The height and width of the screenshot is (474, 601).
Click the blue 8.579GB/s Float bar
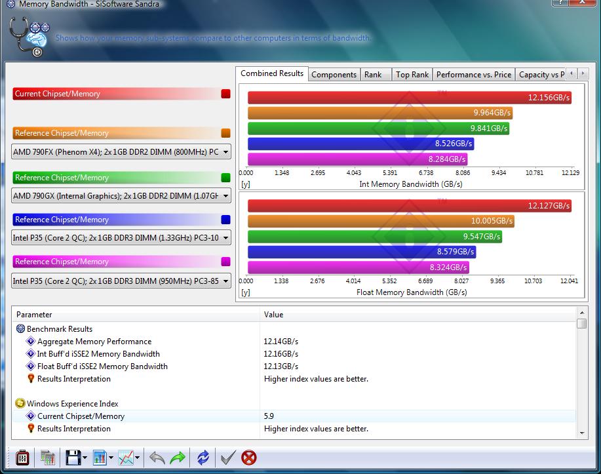point(362,252)
